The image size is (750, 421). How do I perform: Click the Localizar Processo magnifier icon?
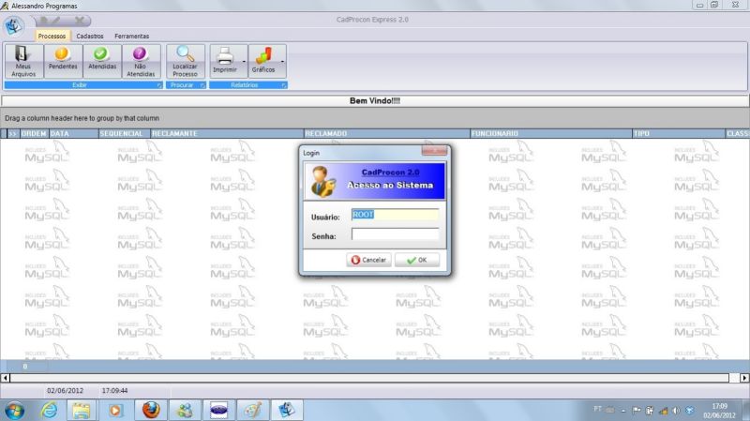point(185,56)
